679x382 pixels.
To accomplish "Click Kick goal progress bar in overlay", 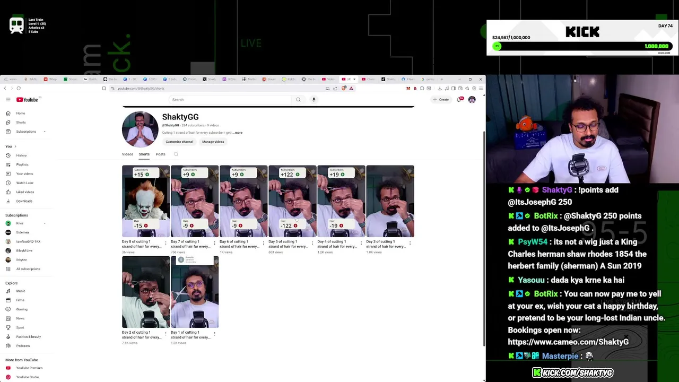I will (x=581, y=46).
